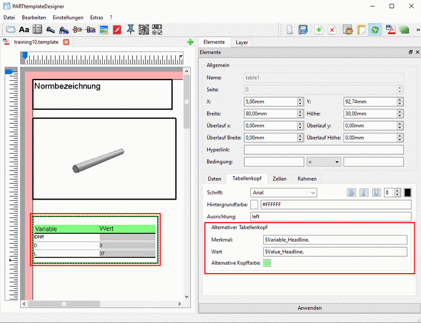Open the Bearbeiten menu
421x323 pixels.
pos(34,17)
